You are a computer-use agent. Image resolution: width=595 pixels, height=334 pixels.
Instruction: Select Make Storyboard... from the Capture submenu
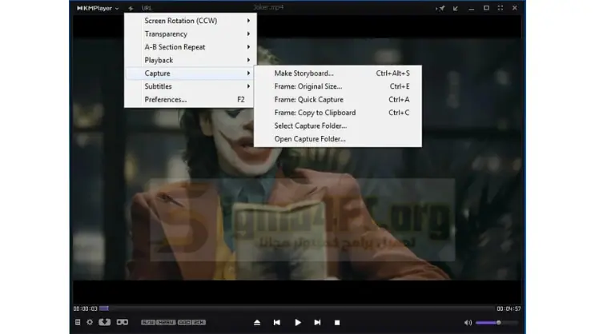tap(304, 74)
